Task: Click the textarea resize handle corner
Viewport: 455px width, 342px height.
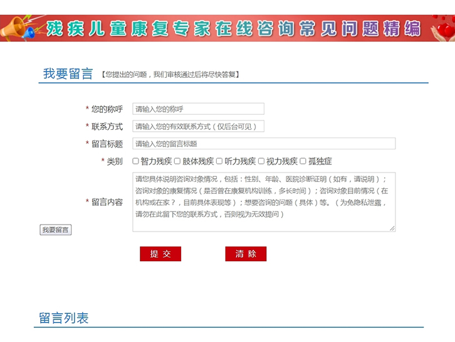Action: pos(392,228)
